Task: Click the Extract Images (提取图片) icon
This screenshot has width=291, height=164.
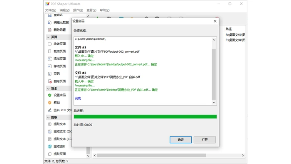Action: 49,147
